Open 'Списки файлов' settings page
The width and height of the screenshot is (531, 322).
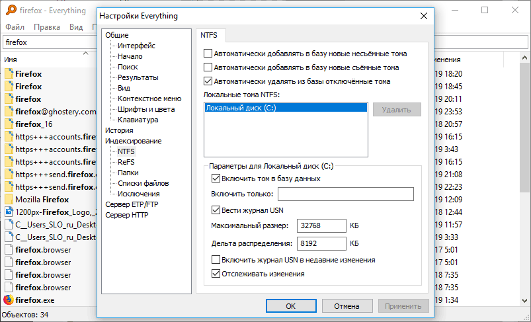(x=143, y=183)
